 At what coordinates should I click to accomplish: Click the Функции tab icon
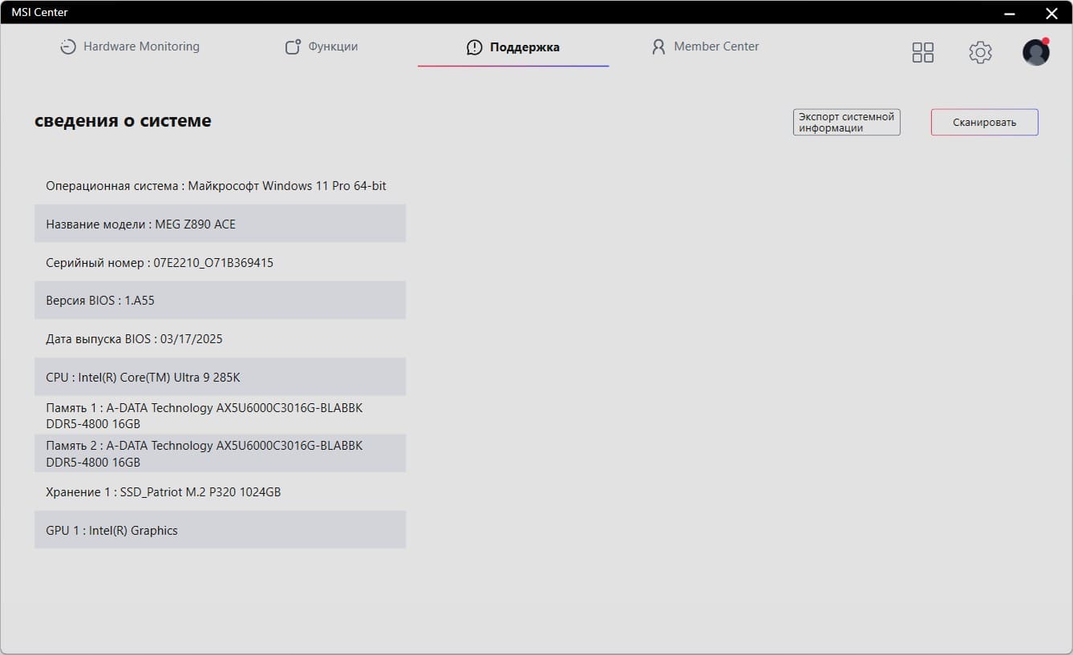point(294,46)
